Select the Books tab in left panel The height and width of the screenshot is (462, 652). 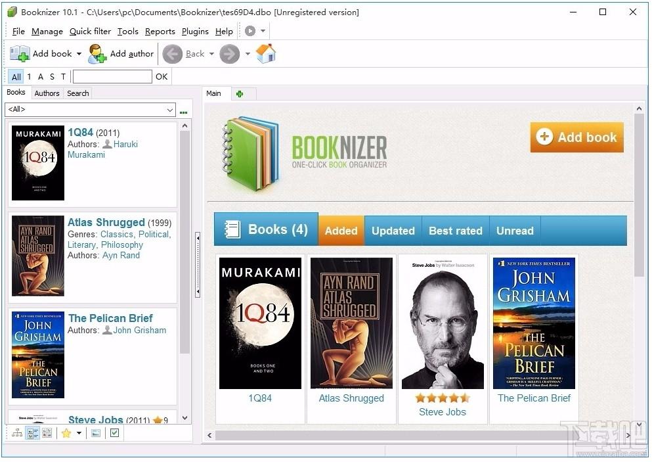[x=16, y=93]
